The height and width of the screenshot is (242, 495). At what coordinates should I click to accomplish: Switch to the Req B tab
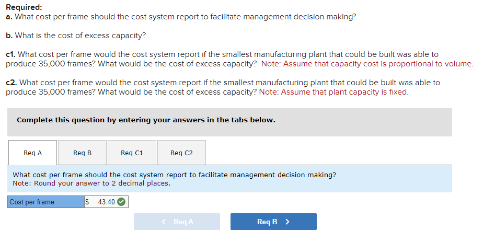click(x=82, y=153)
